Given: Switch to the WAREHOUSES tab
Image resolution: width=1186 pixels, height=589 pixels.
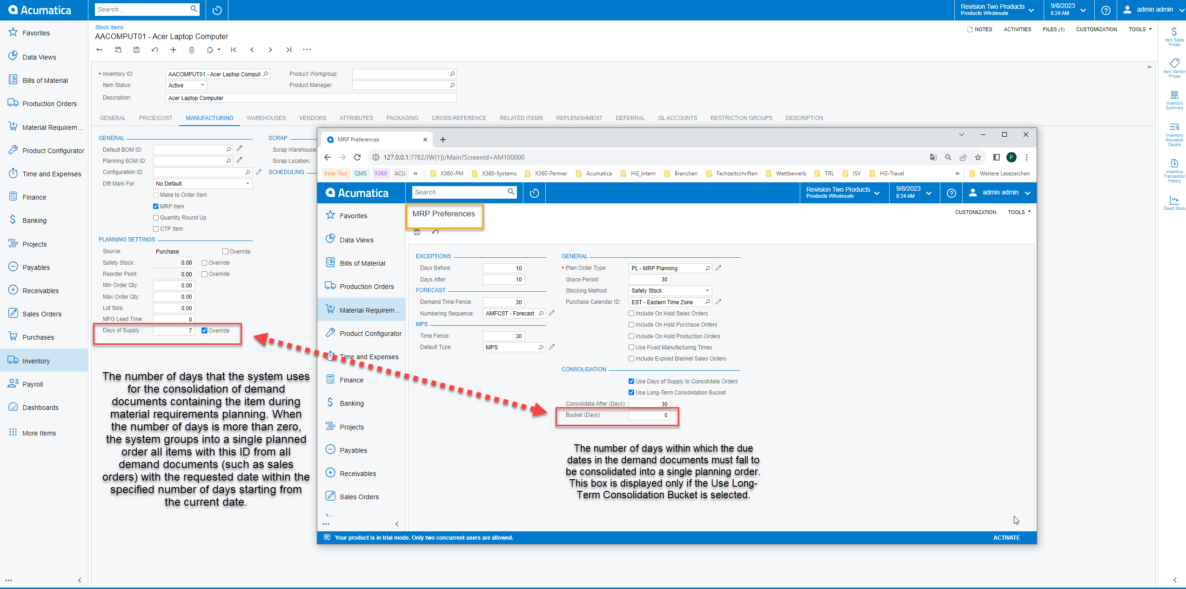Looking at the screenshot, I should (x=266, y=118).
